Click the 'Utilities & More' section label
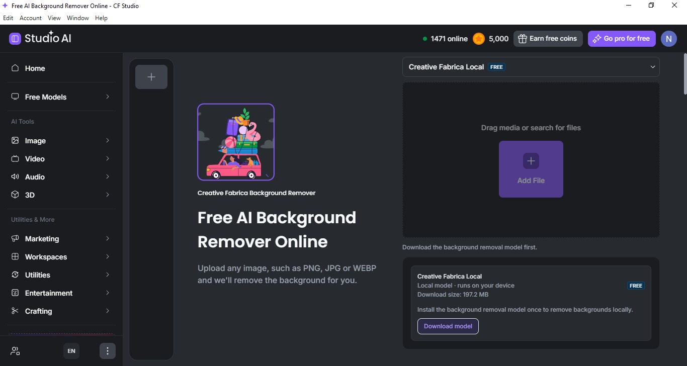 [33, 220]
